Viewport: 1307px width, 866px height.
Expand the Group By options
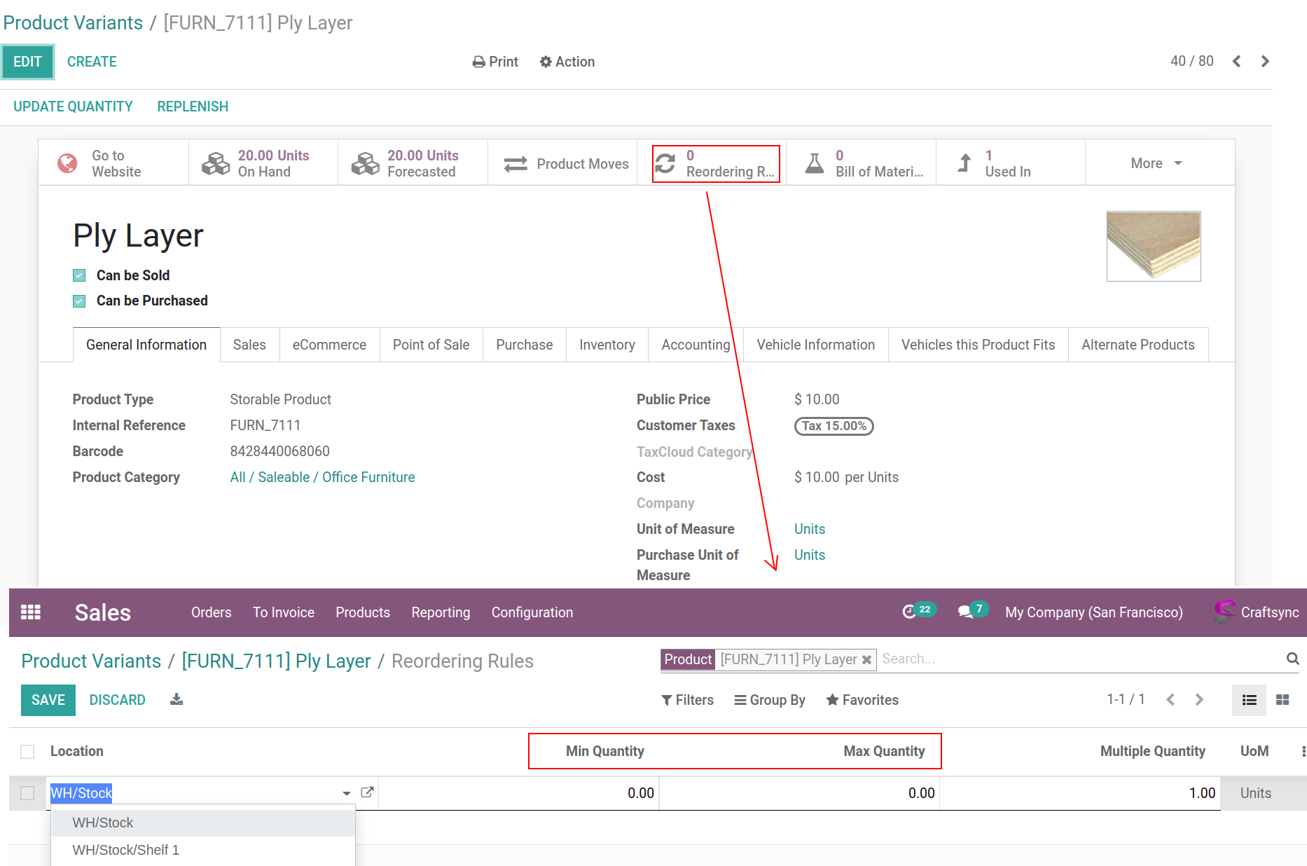coord(770,700)
